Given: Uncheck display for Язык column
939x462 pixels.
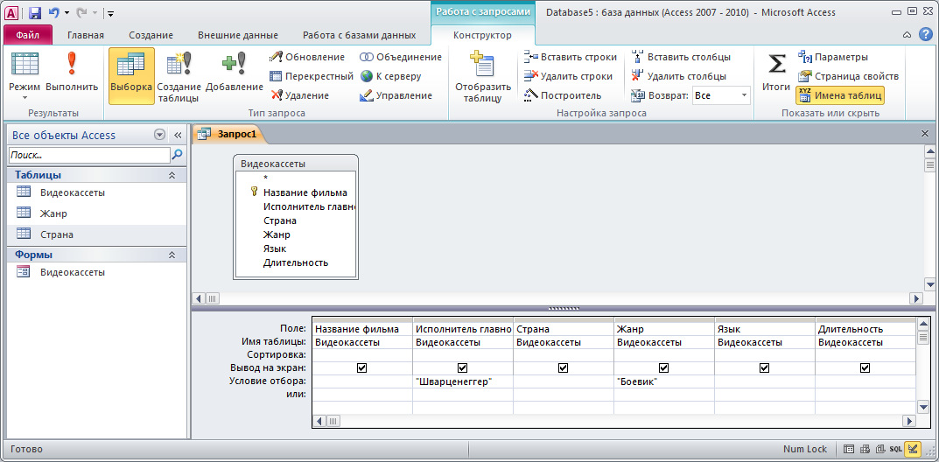Looking at the screenshot, I should tap(764, 368).
